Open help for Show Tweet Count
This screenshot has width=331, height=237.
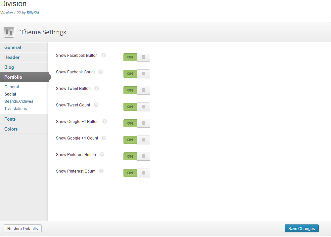96,105
